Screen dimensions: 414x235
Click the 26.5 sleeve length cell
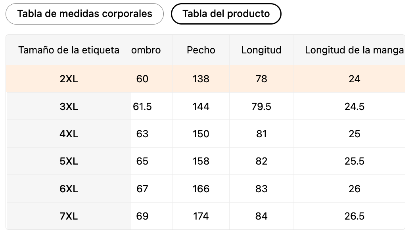[x=354, y=216]
